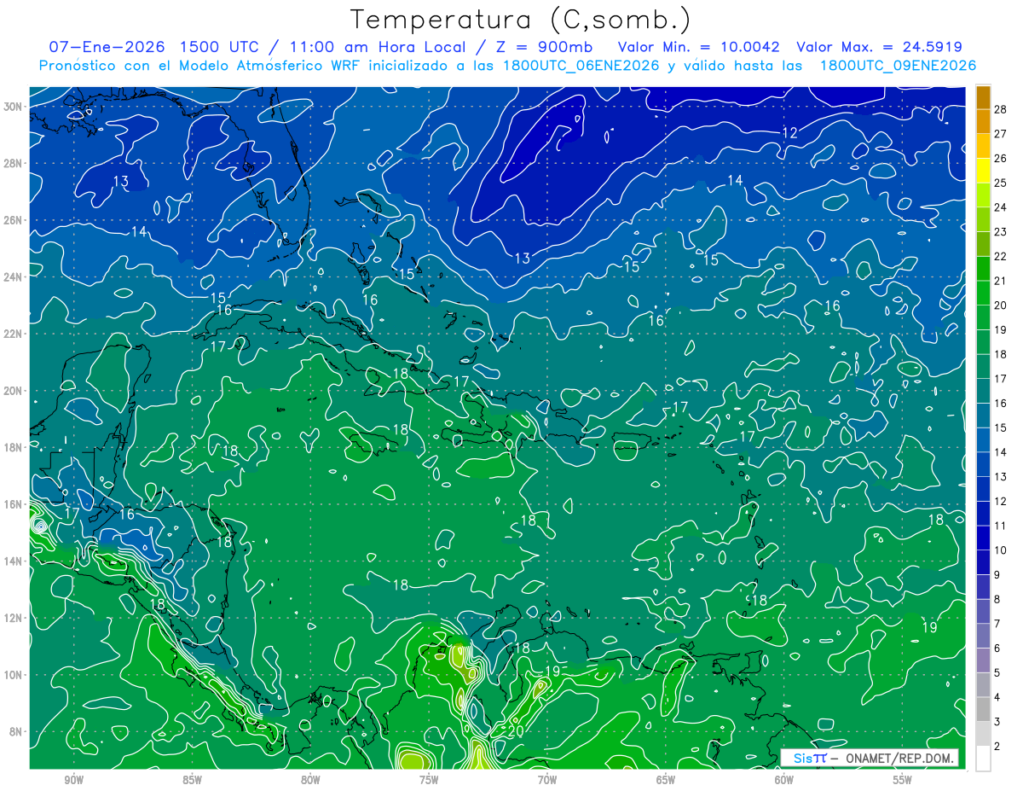Click the contour label 20 over northern South America
Screen dimensions: 1023x791
click(516, 731)
